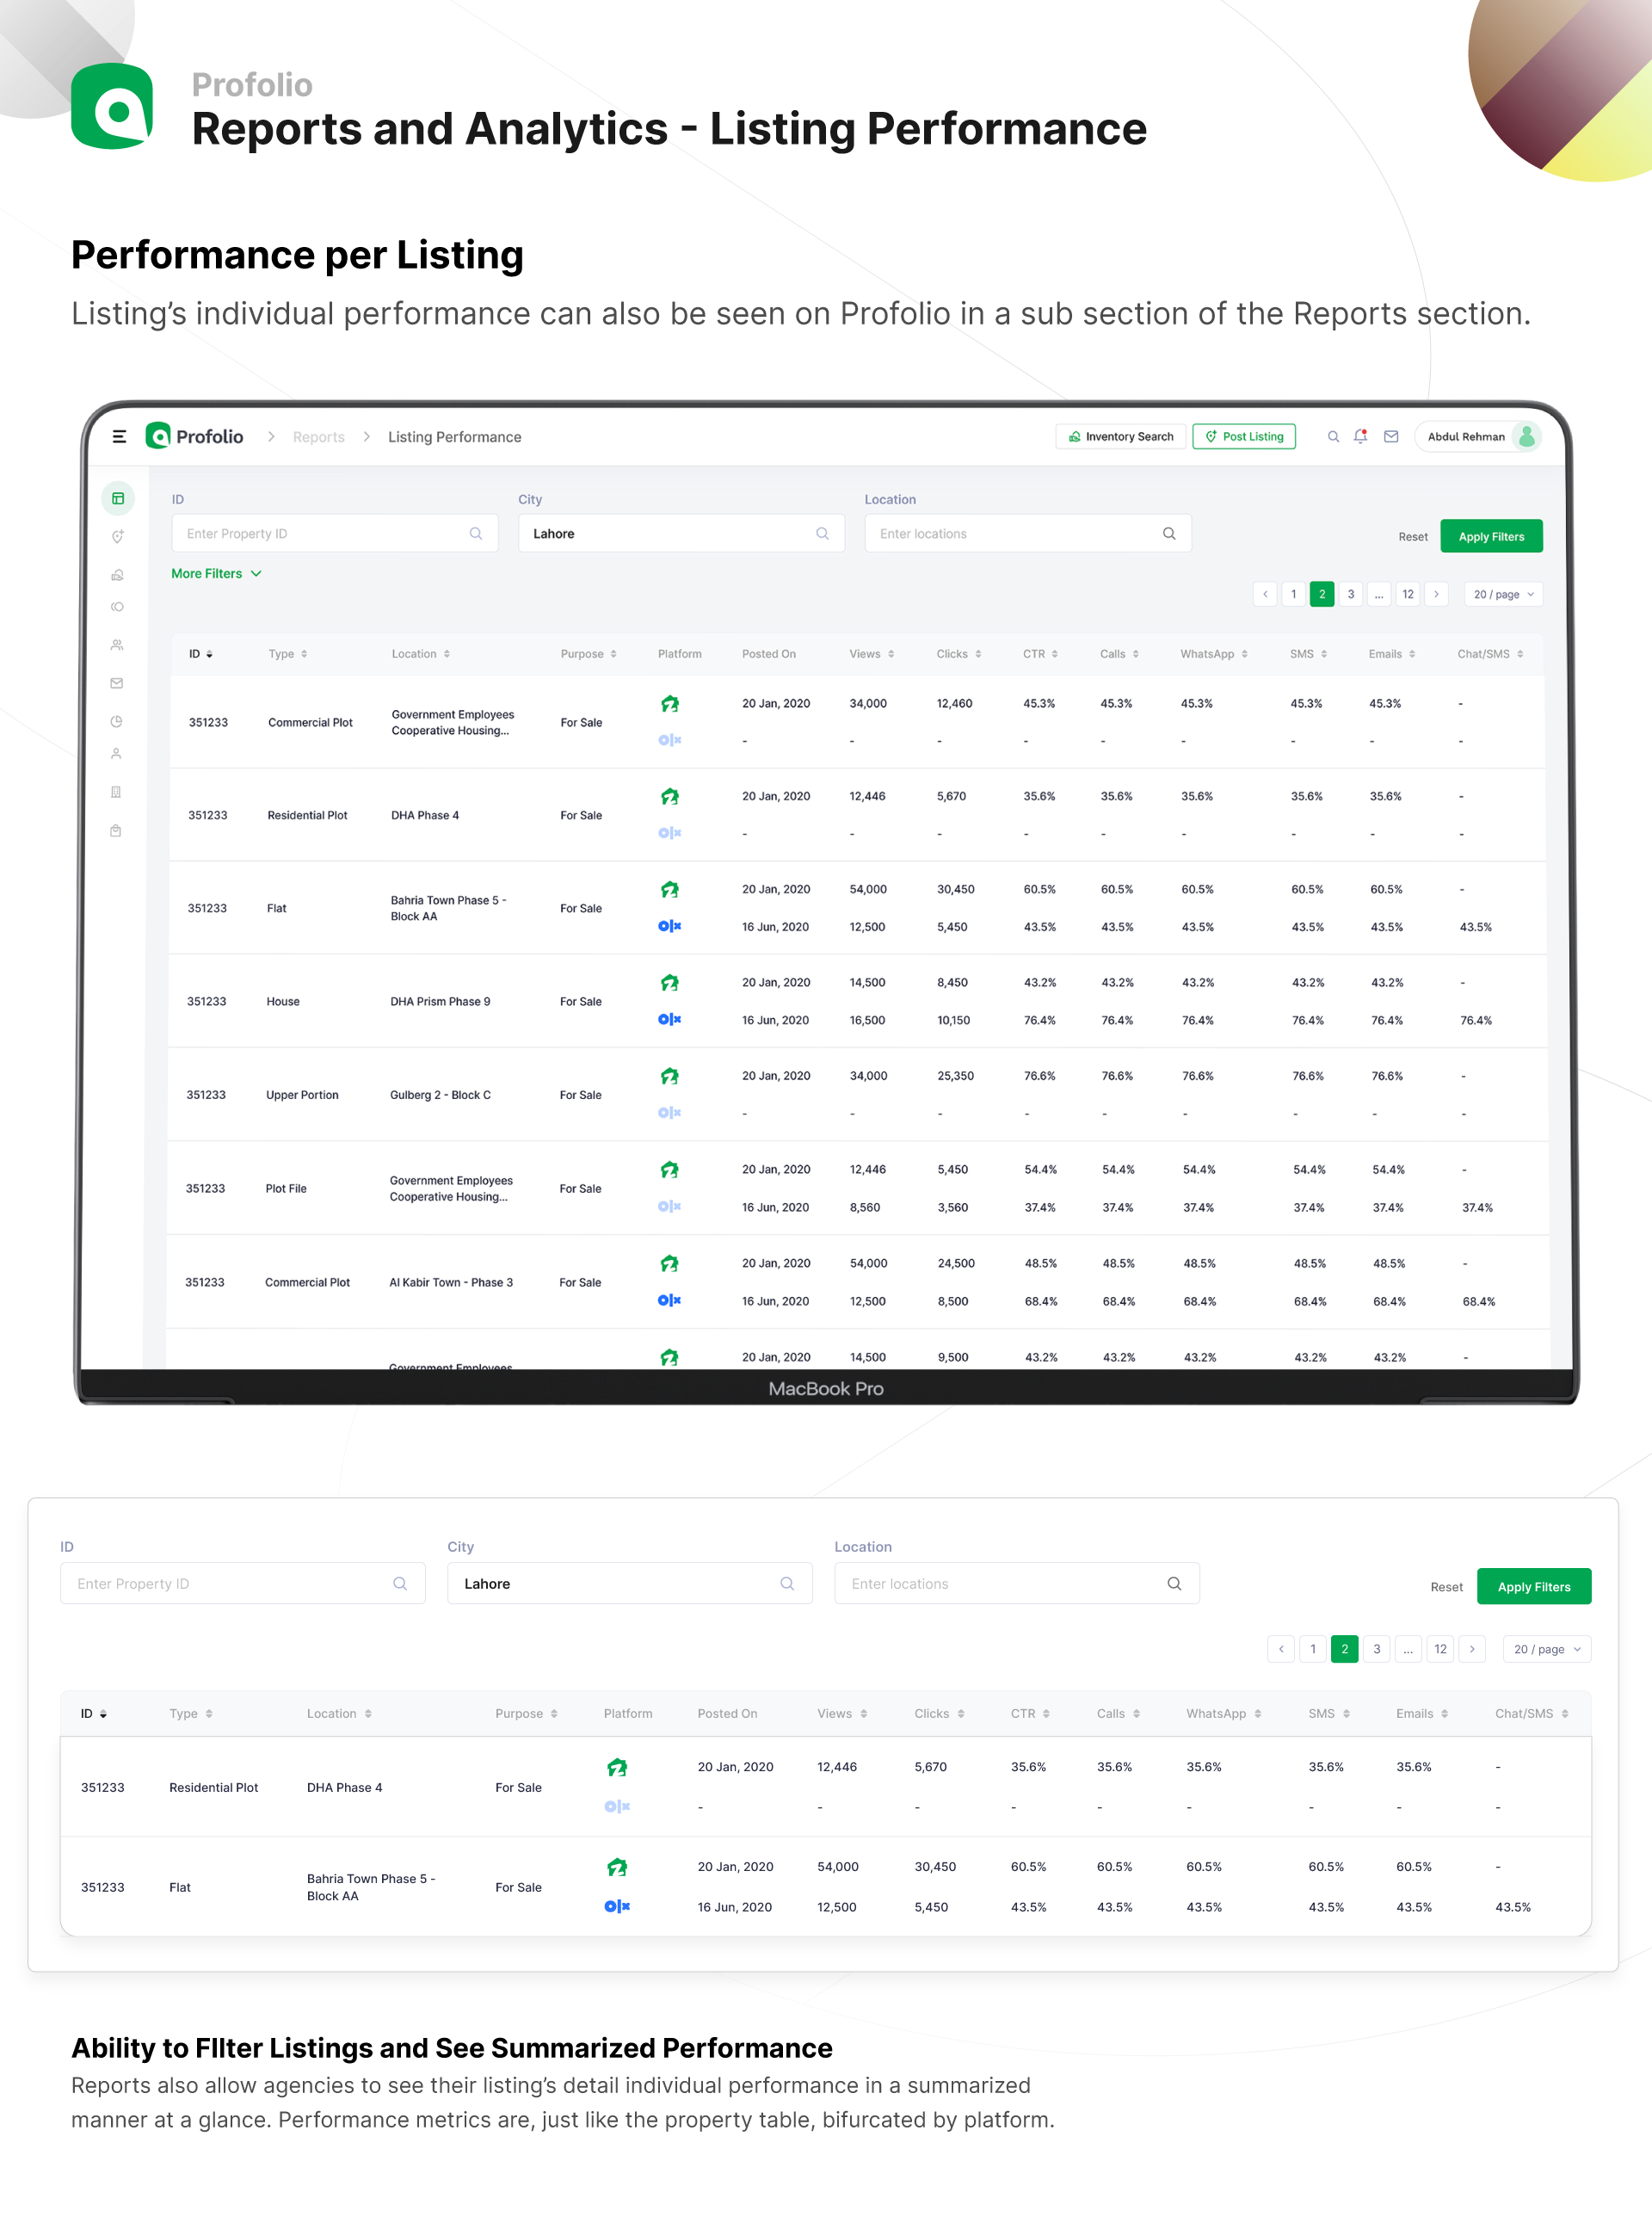Click OLX icon in Al Kabir Town row
The width and height of the screenshot is (1652, 2223).
click(x=669, y=1300)
